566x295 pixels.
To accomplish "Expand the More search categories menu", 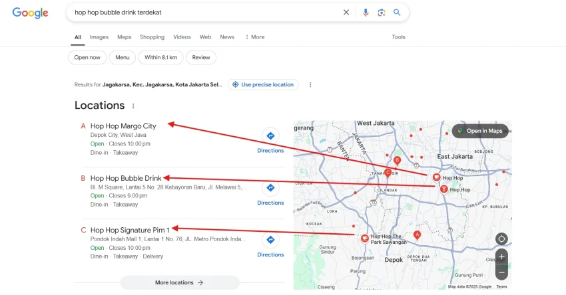I will [254, 37].
